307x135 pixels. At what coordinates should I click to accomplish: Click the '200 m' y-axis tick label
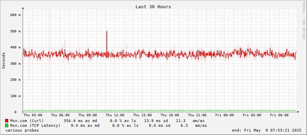(15, 80)
